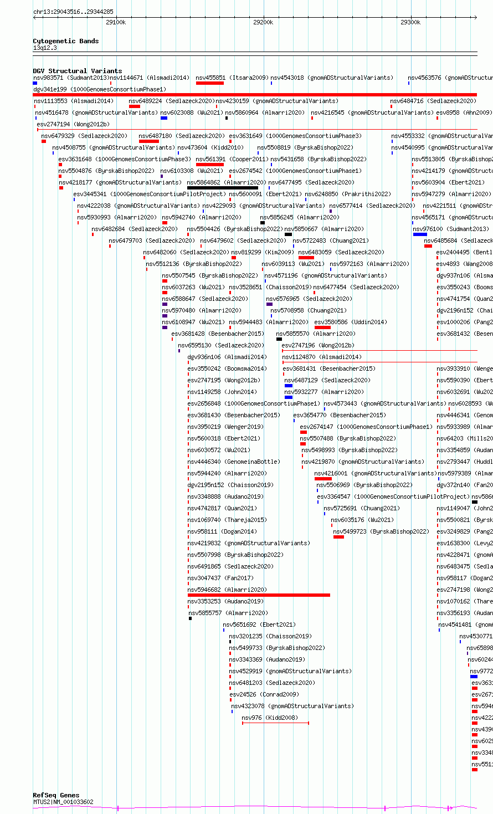Open nsv976100 (Sudmant2013) label
Viewport: 493px width, 814px height.
[x=451, y=229]
